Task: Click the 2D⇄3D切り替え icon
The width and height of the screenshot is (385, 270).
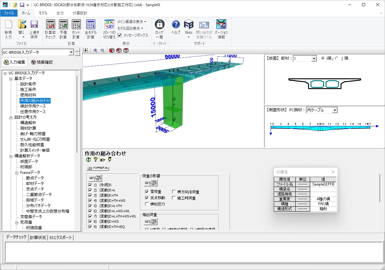Action: [x=109, y=25]
